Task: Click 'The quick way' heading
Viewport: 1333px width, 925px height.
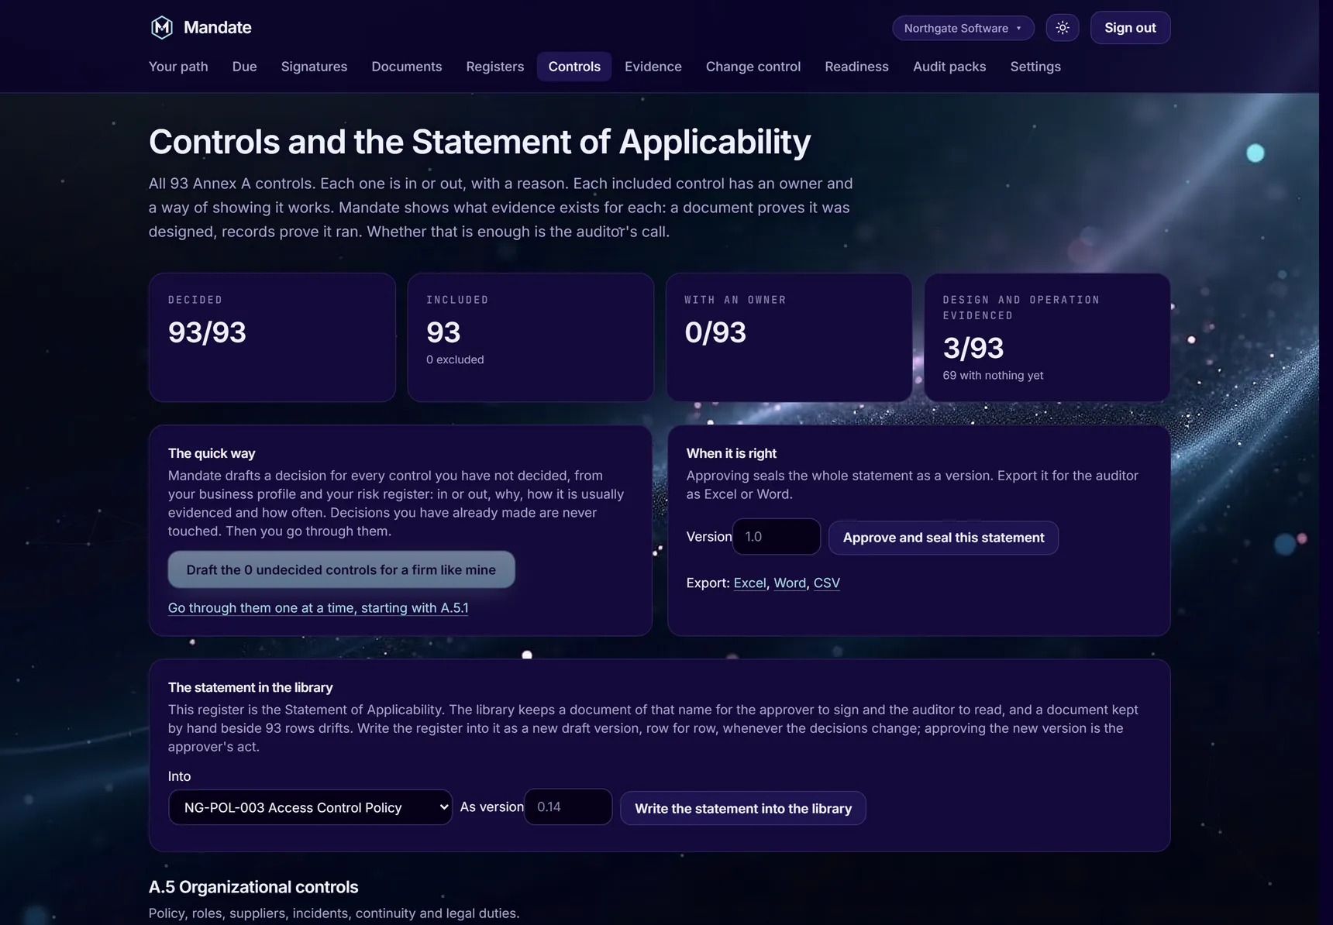Action: [212, 453]
